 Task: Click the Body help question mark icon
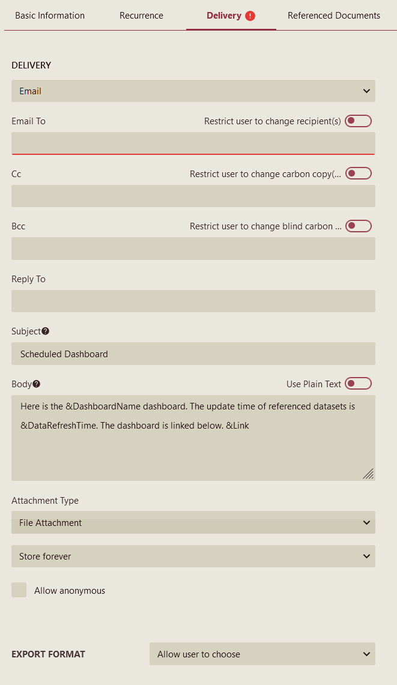[x=37, y=384]
